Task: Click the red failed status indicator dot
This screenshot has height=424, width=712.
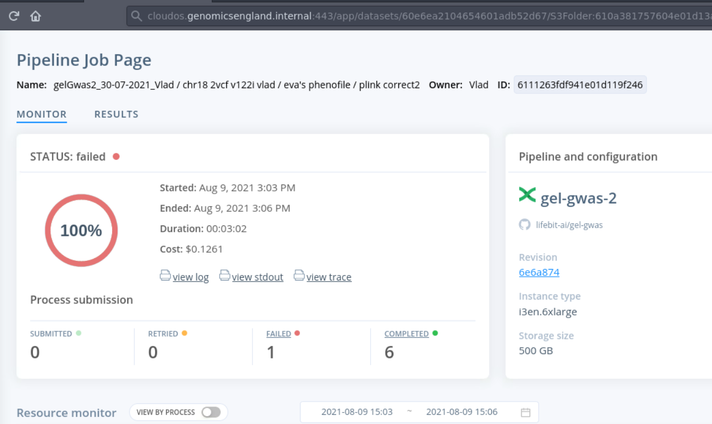Action: [x=116, y=156]
